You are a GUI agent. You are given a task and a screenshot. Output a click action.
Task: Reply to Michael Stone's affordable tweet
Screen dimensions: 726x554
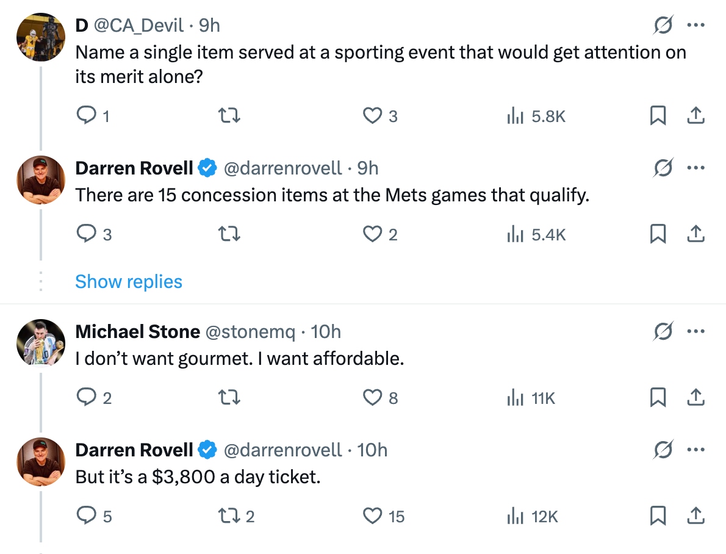85,398
